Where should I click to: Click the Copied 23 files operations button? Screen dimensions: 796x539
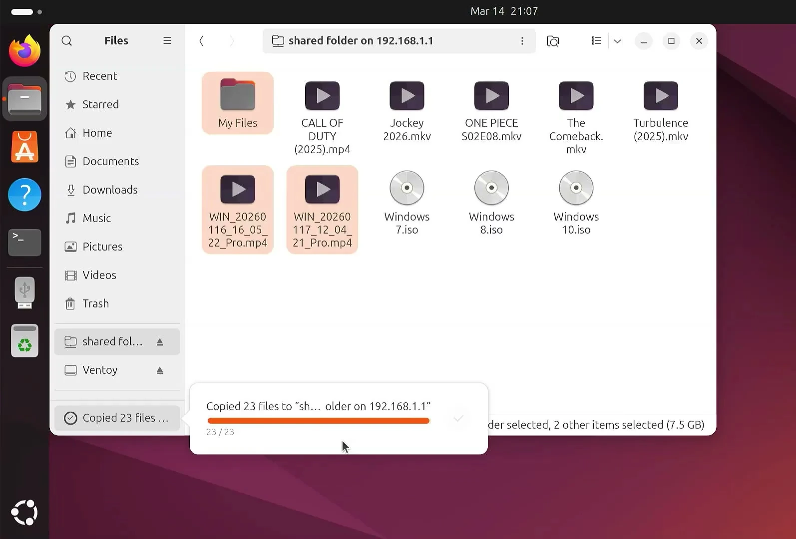point(117,418)
